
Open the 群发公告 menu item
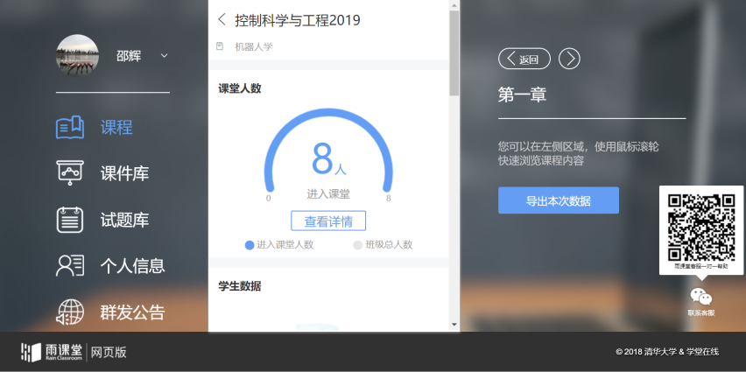pos(132,312)
